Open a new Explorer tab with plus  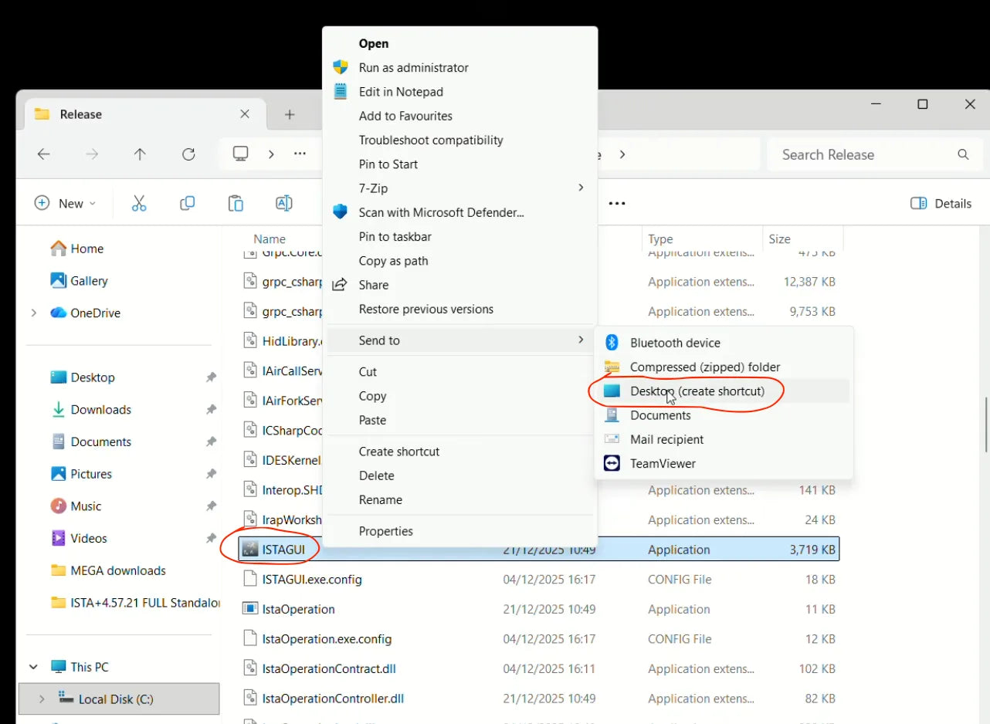click(x=290, y=114)
